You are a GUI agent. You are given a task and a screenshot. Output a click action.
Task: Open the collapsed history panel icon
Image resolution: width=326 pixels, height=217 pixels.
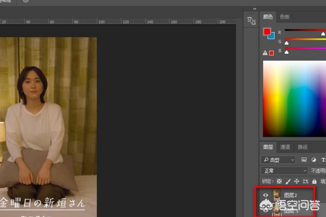(251, 21)
